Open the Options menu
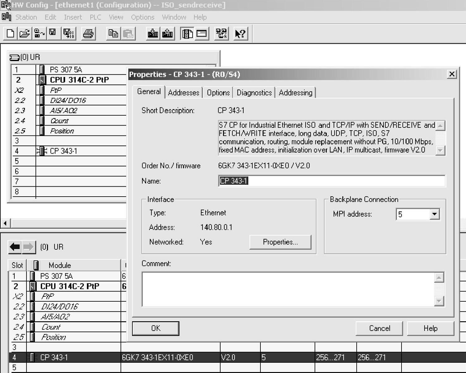 click(x=143, y=17)
